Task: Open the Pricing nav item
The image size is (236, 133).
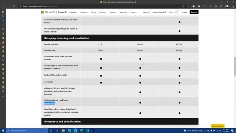Action: [x=93, y=12]
